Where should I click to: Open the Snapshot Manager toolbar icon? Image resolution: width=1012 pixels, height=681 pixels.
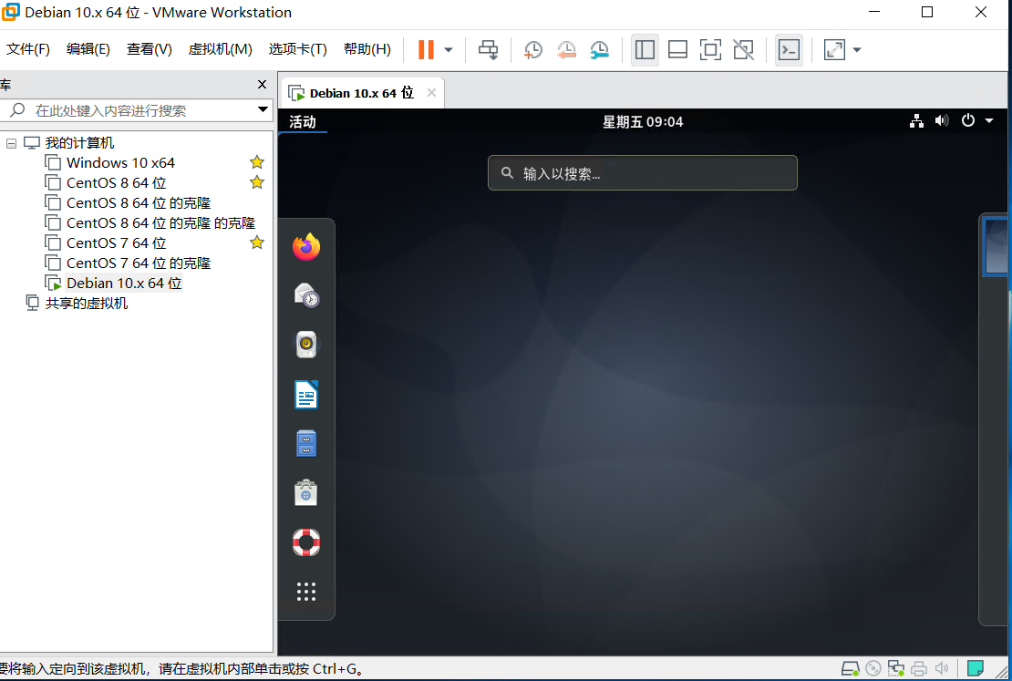[x=599, y=49]
